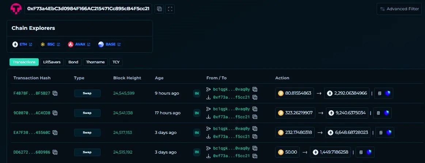425x163 pixels.
Task: Copy the wallet address at top
Action: (x=159, y=9)
